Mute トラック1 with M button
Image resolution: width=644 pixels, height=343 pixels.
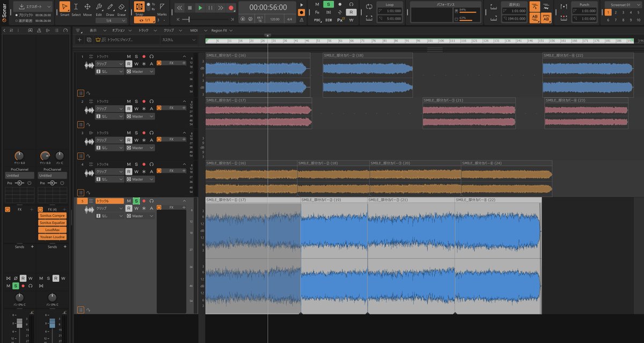[128, 56]
